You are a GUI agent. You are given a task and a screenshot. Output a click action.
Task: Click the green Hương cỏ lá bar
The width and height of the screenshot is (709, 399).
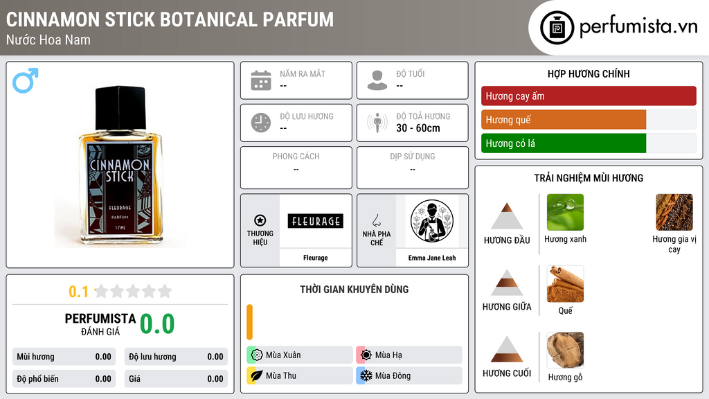[564, 143]
